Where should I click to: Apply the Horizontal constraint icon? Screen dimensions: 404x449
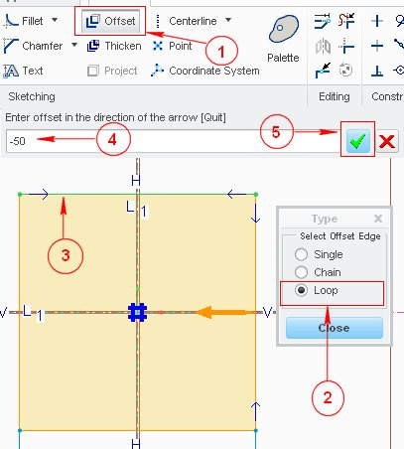click(x=377, y=46)
